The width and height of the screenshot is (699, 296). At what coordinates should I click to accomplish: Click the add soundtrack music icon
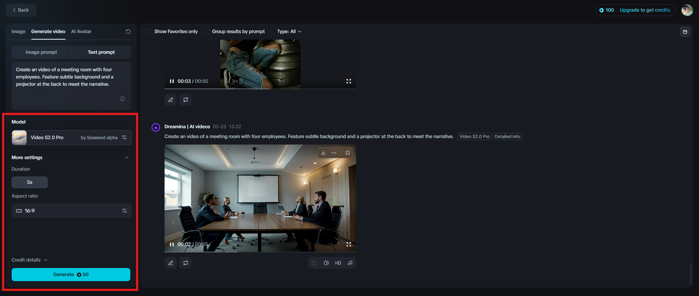(x=350, y=263)
